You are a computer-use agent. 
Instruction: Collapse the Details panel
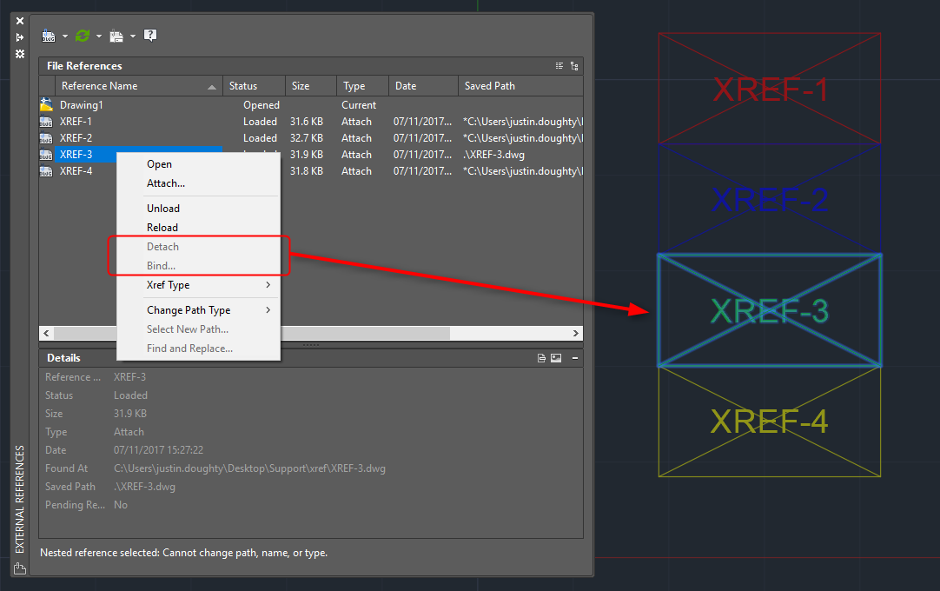575,358
